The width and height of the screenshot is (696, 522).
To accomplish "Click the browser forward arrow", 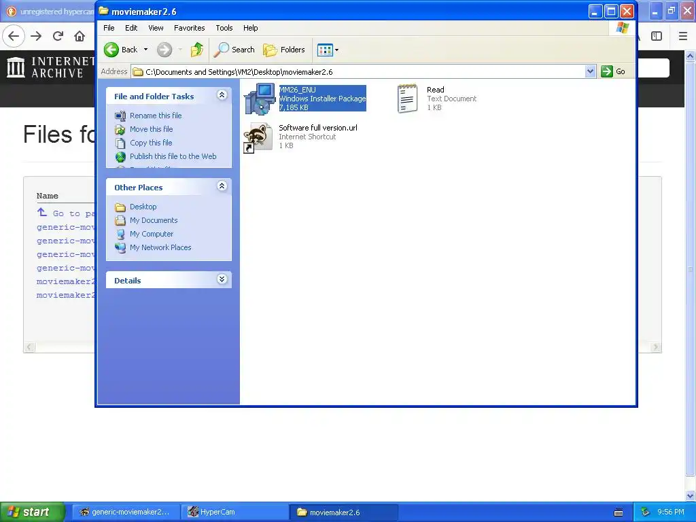I will coord(37,36).
